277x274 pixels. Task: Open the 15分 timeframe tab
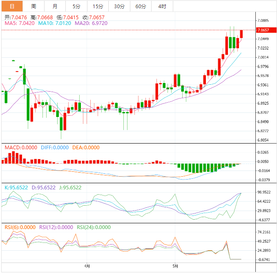(98, 6)
